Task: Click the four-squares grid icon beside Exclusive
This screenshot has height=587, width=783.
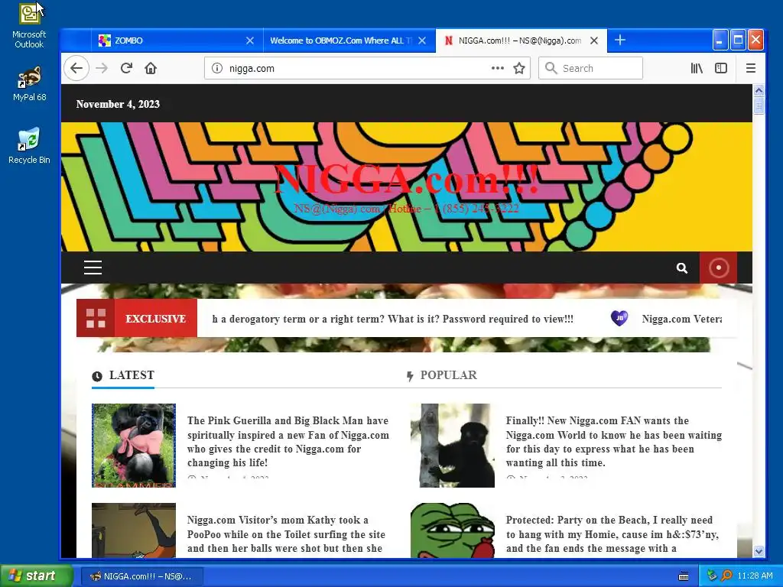Action: (96, 318)
